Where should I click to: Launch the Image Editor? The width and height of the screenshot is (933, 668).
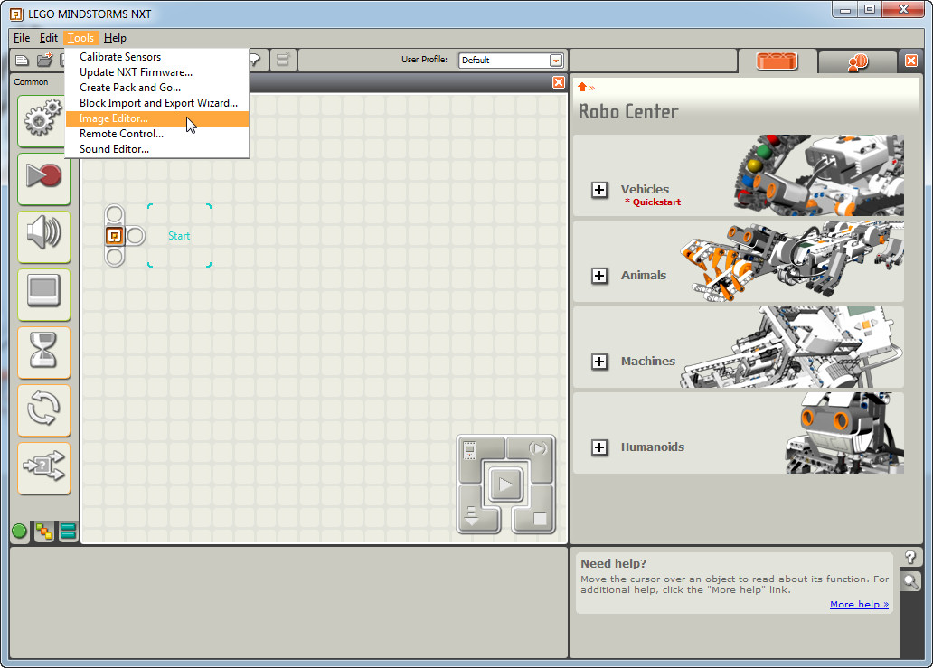click(x=156, y=118)
